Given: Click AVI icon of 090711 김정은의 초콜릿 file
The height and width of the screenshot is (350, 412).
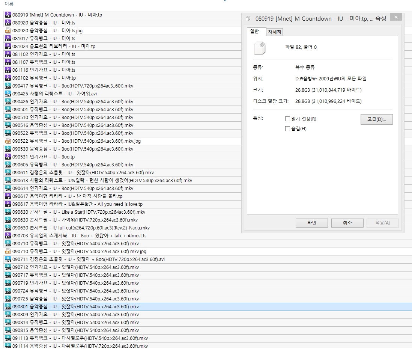Looking at the screenshot, I should tap(8, 259).
